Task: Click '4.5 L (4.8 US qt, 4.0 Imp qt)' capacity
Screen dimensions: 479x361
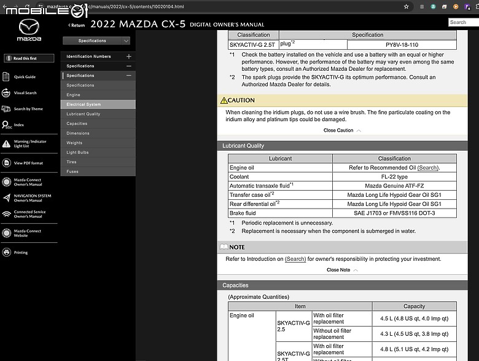Action: pyautogui.click(x=415, y=319)
